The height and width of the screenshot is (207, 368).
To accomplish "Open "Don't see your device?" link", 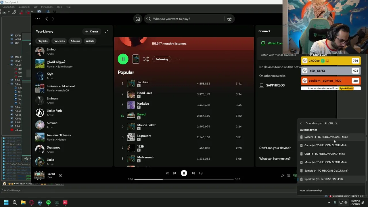I will 275,148.
